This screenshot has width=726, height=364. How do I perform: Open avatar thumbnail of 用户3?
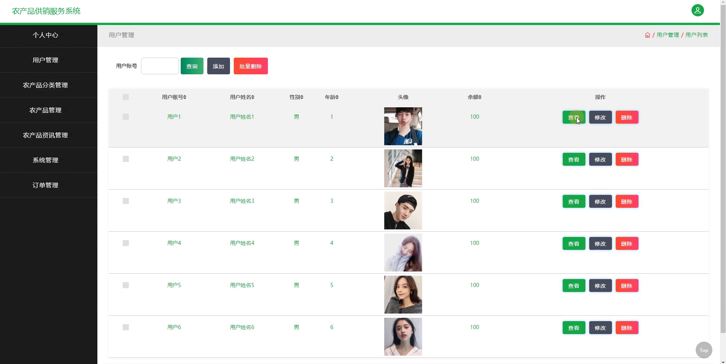(403, 210)
